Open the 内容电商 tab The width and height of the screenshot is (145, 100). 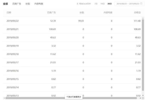tap(39, 4)
